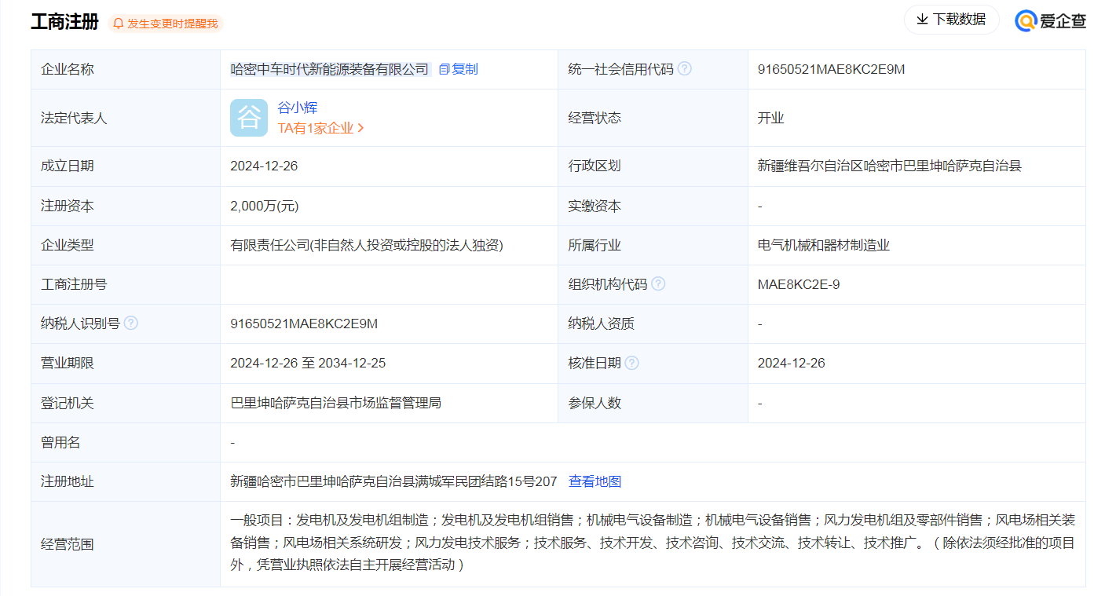Screen dimensions: 1116x596
Task: Click 查看地图 link
Action: pyautogui.click(x=595, y=481)
